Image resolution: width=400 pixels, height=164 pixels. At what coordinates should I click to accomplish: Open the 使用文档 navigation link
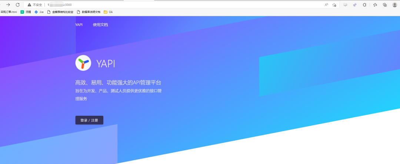click(100, 25)
